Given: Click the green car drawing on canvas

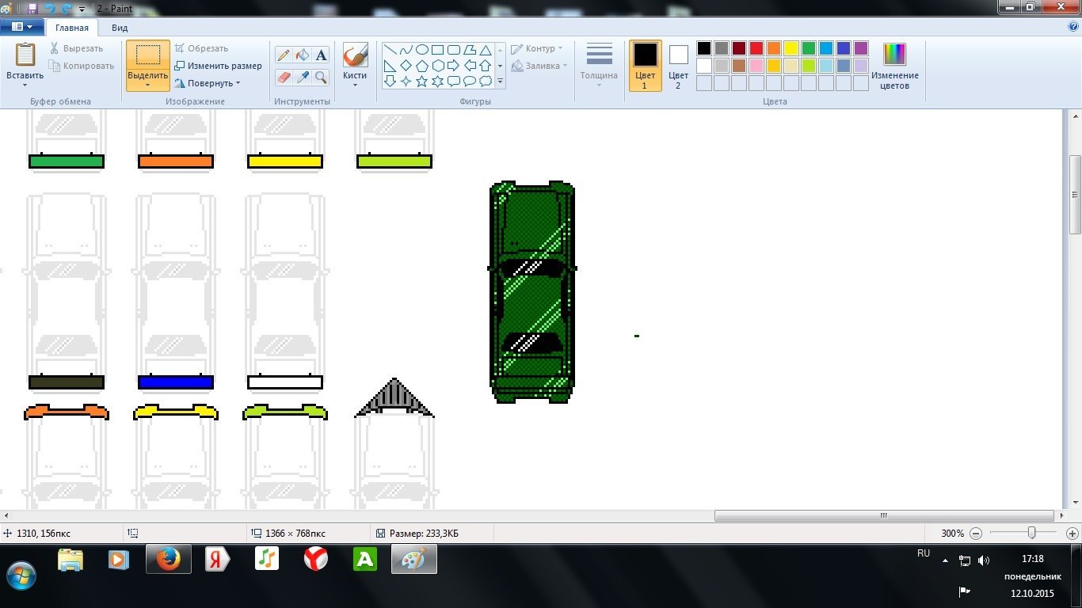Looking at the screenshot, I should 532,292.
